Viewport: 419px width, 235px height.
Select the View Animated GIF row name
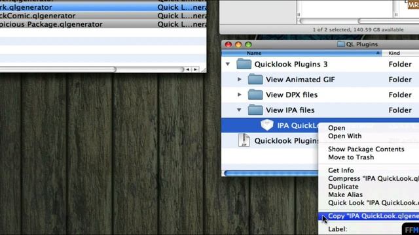[x=300, y=80]
